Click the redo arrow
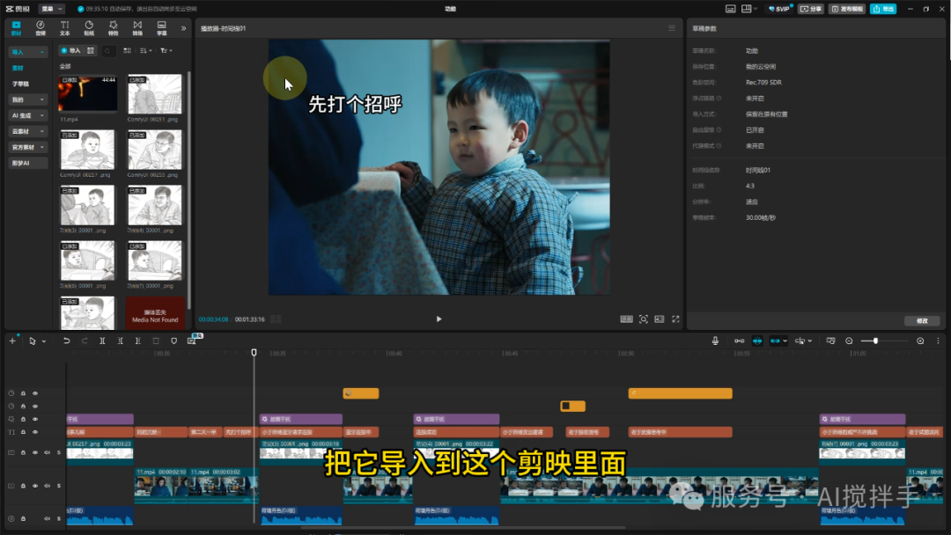 pyautogui.click(x=85, y=341)
